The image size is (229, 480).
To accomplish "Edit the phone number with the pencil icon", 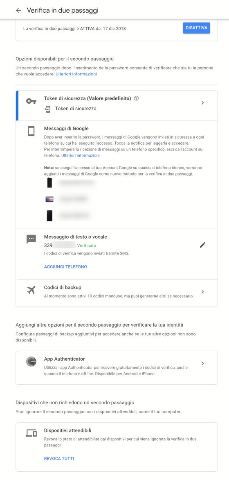I will [x=203, y=245].
